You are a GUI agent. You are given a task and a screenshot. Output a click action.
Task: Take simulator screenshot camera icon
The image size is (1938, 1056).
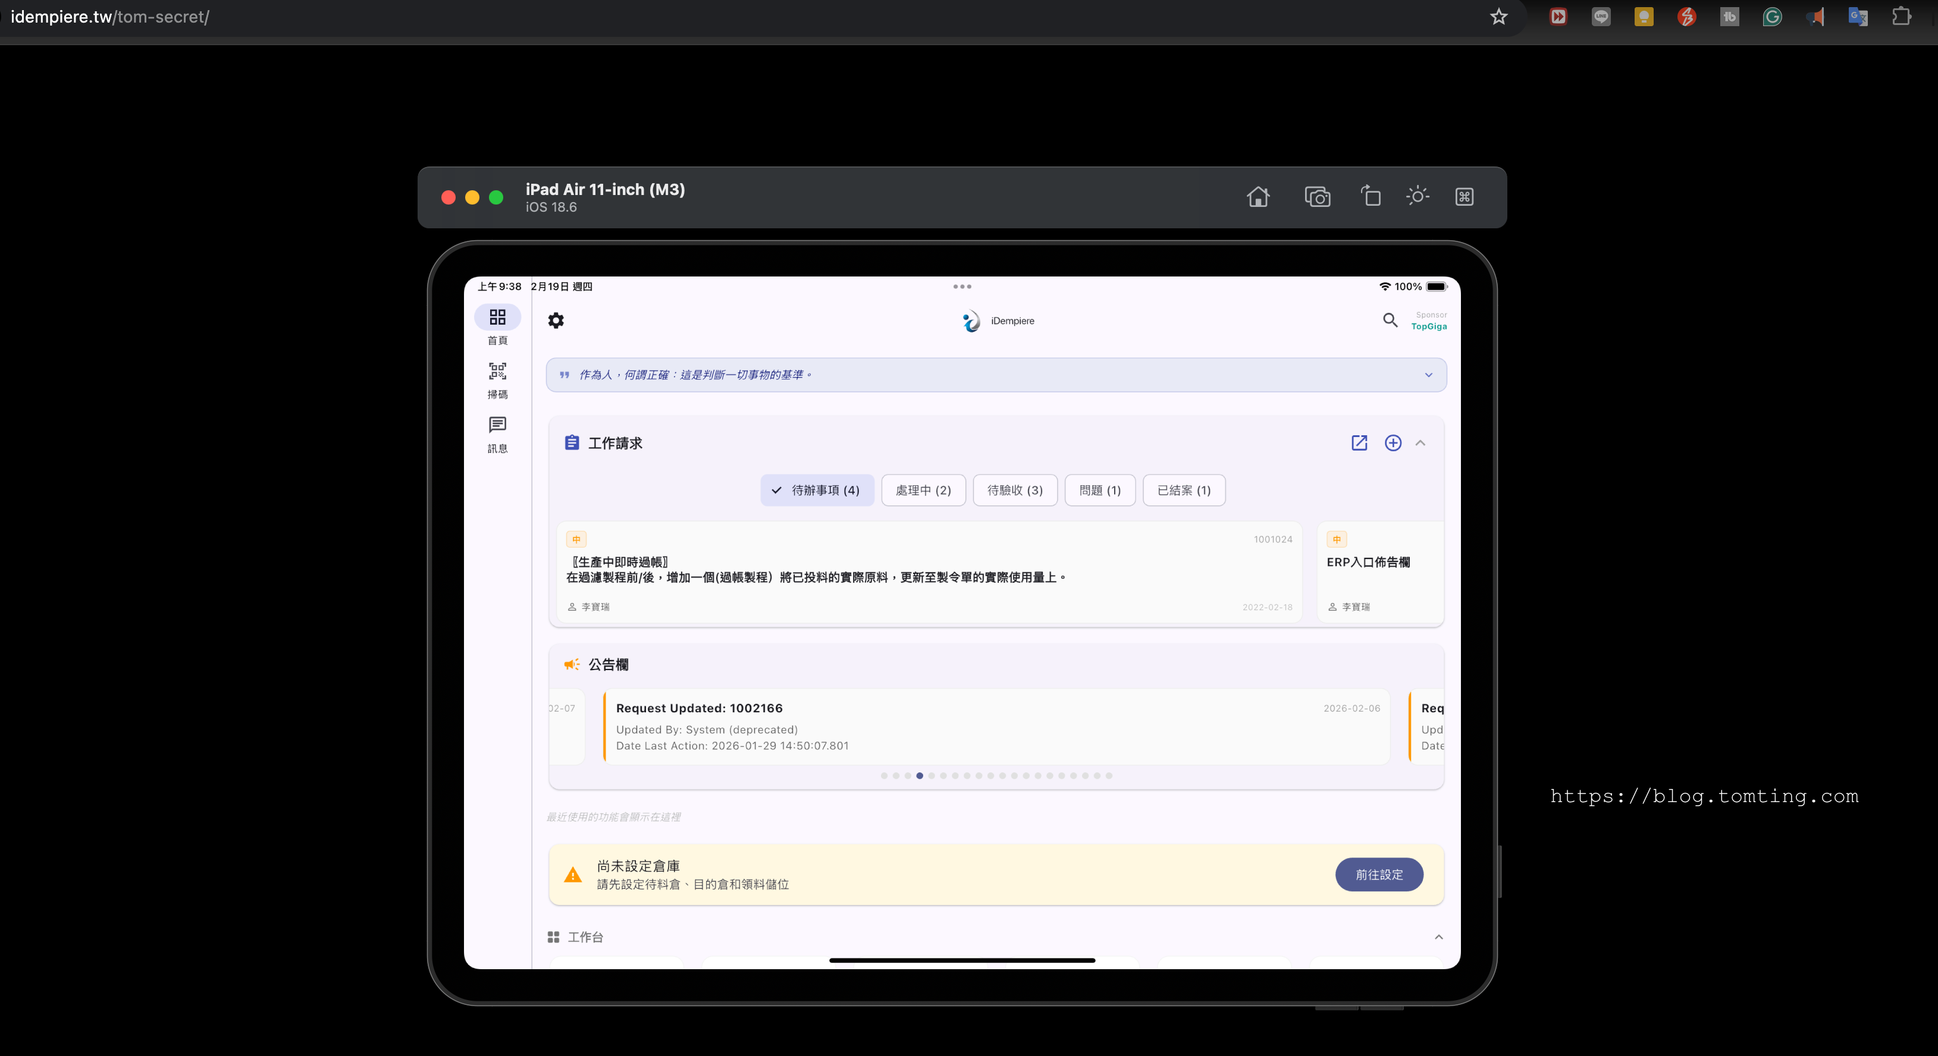[x=1316, y=197]
